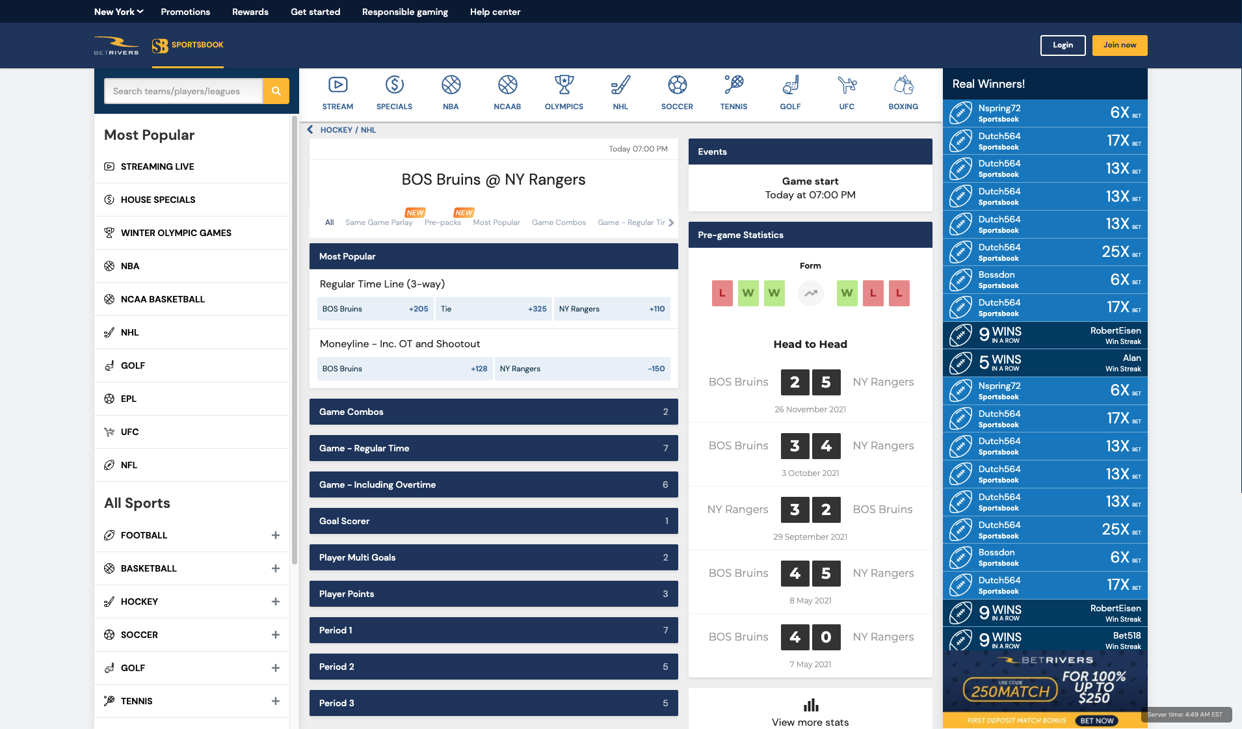Switch to the Game Combos tab

click(559, 222)
